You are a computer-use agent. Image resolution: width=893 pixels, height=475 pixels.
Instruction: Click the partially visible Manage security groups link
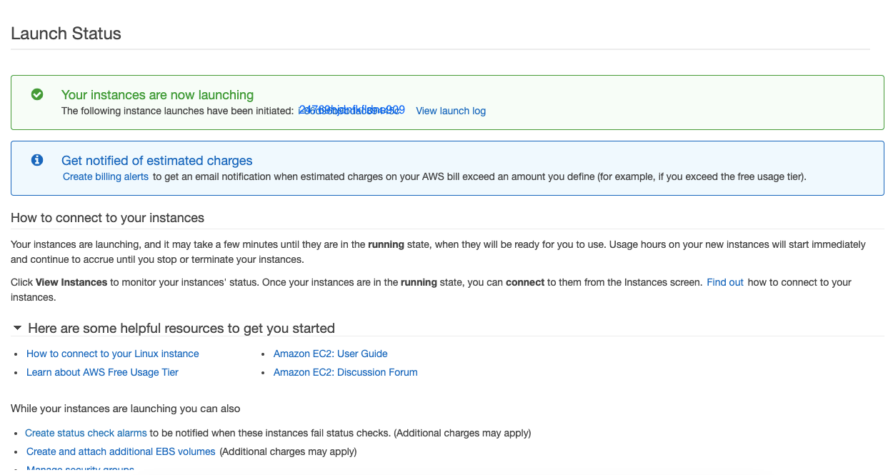coord(80,469)
